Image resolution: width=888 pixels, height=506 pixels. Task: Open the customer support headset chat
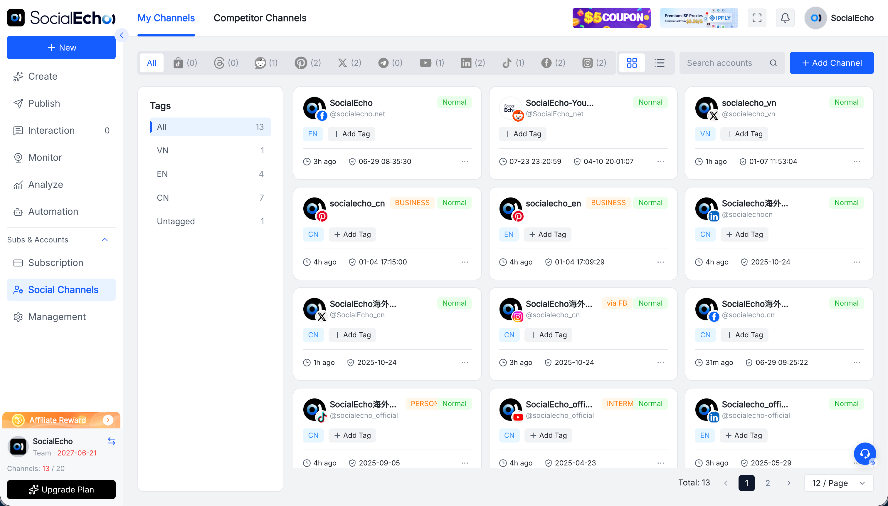click(865, 453)
